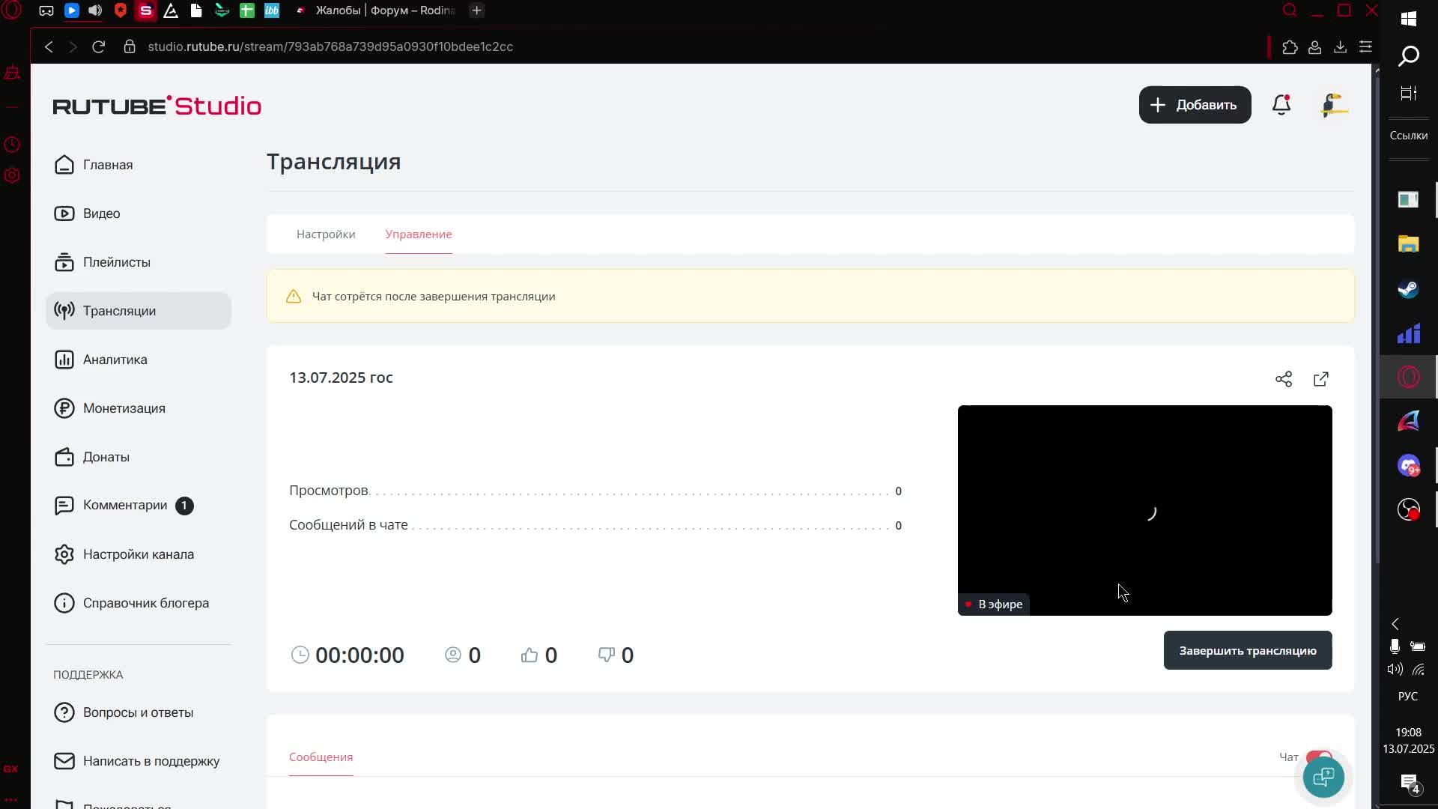Screen dimensions: 1438x809
Task: Open Opera sidebar history clock icon
Action: pyautogui.click(x=12, y=144)
